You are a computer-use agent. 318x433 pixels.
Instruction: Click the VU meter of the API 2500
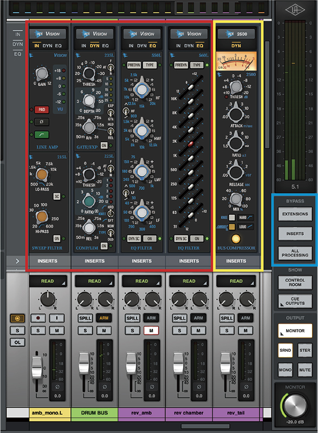[x=236, y=61]
